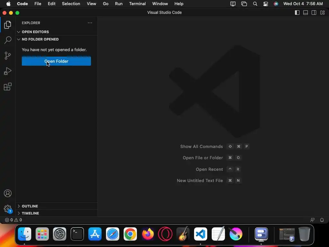Screen dimensions: 329x247
Task: Click errors and warnings count in status bar
Action: coord(13,220)
